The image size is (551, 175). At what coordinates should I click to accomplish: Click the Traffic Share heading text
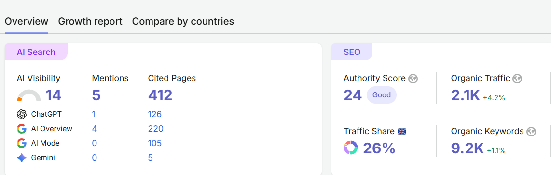point(369,131)
